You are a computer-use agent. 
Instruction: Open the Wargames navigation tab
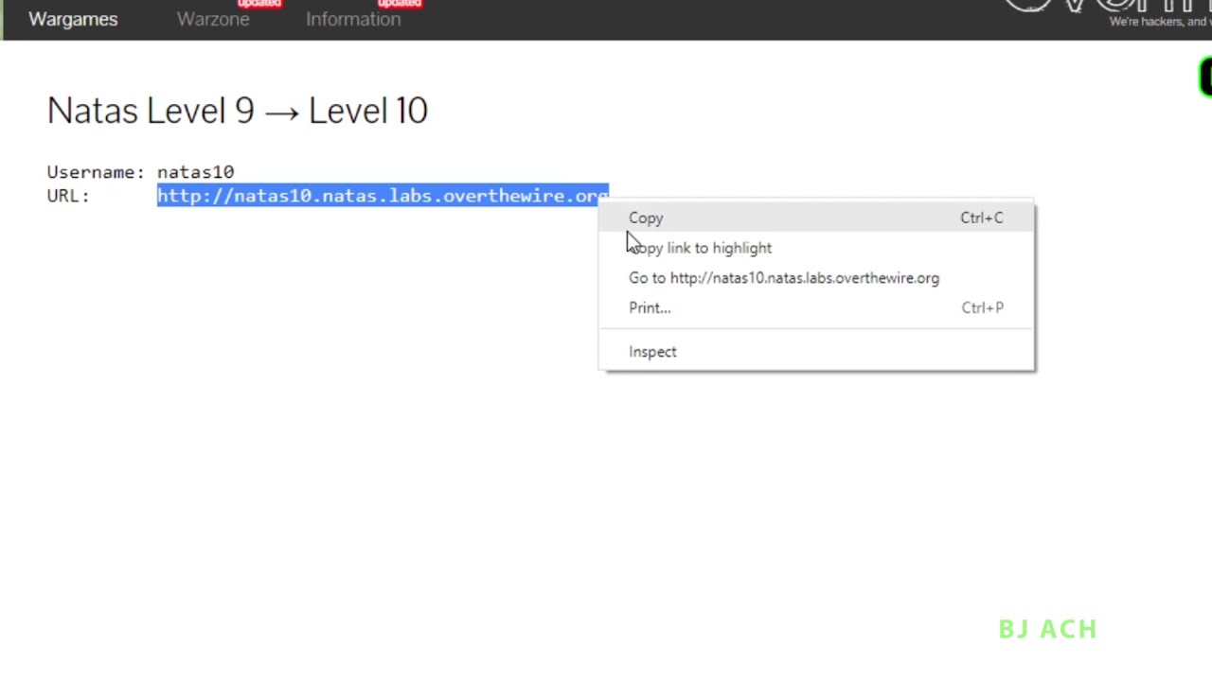(x=73, y=19)
